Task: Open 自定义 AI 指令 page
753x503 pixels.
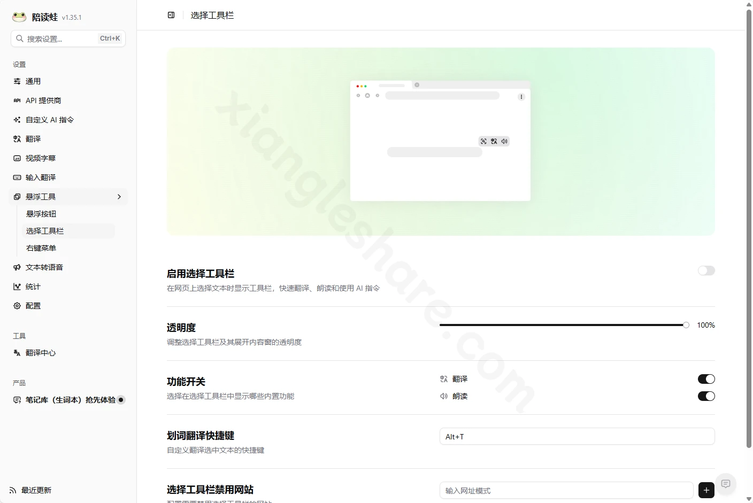Action: (68, 120)
